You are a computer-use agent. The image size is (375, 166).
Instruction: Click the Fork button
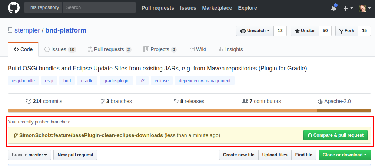[347, 31]
